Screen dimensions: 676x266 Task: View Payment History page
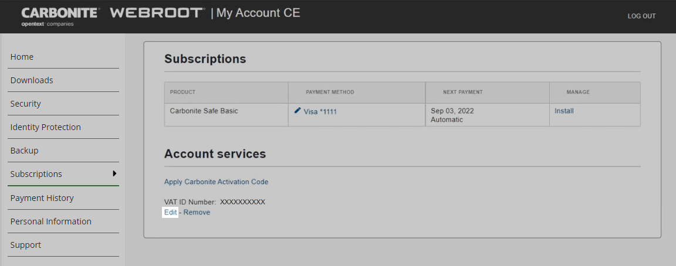(x=42, y=198)
